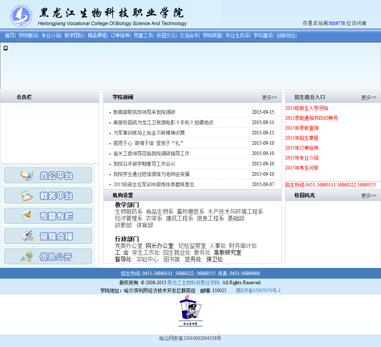Read news 2015级新生在军训中锻炼体质
The width and height of the screenshot is (381, 347).
154,184
